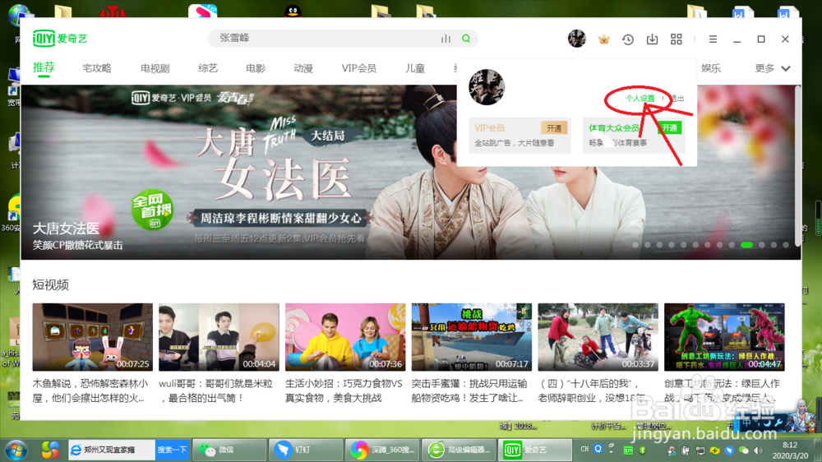
Task: Click the 短视频 section heading
Action: coord(50,284)
